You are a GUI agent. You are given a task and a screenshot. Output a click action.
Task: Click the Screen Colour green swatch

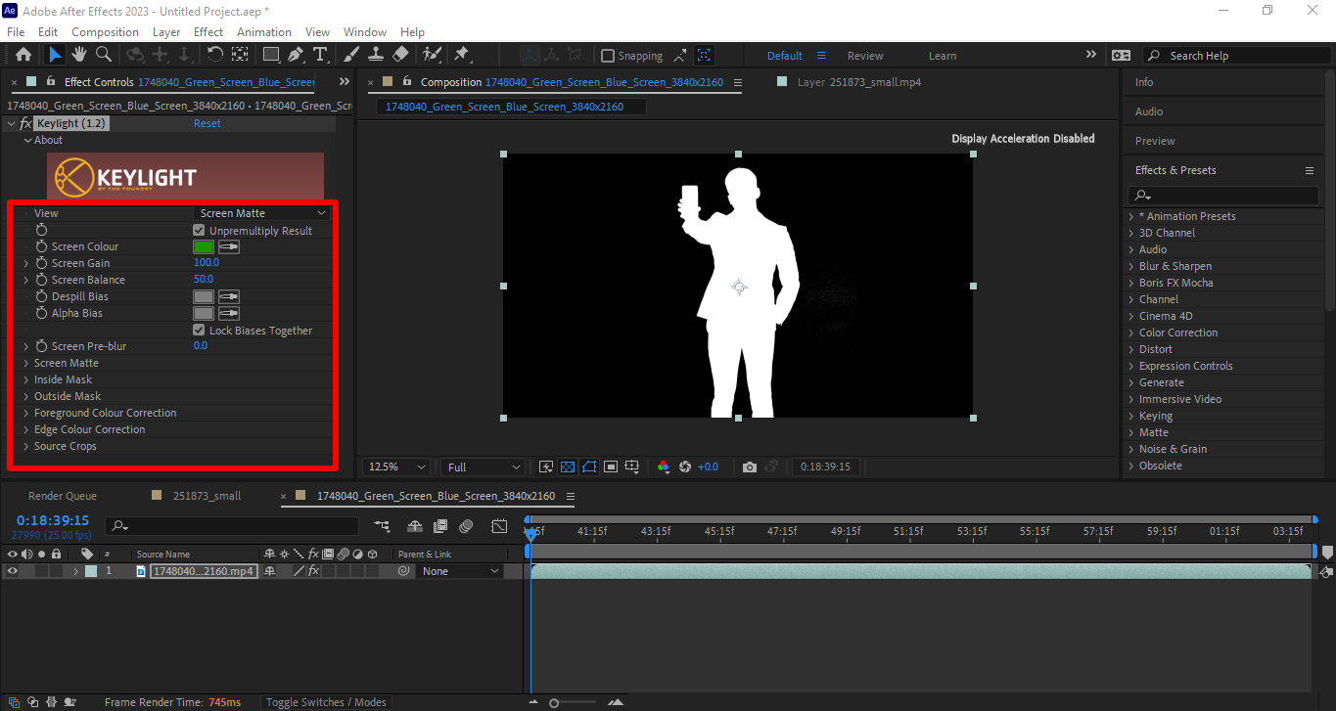[204, 246]
